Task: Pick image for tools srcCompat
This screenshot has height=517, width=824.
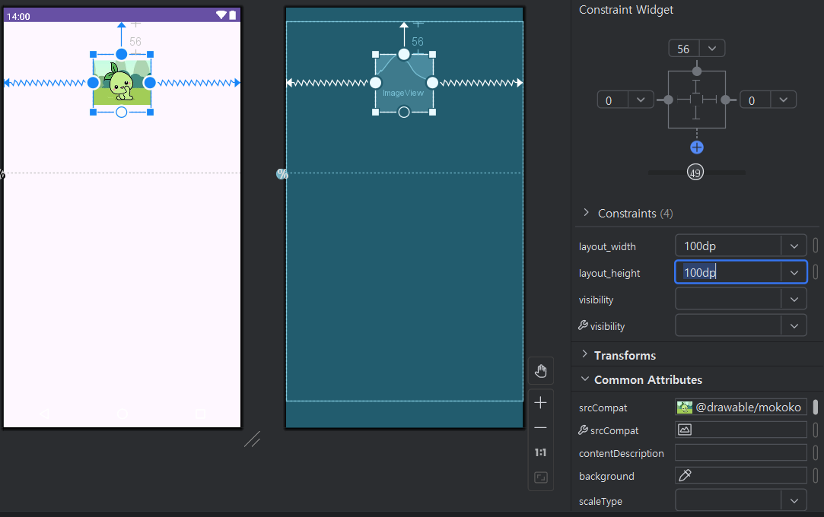Action: tap(685, 430)
